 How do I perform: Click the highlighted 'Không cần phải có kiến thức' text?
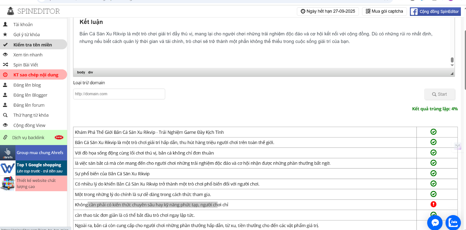pos(152,205)
